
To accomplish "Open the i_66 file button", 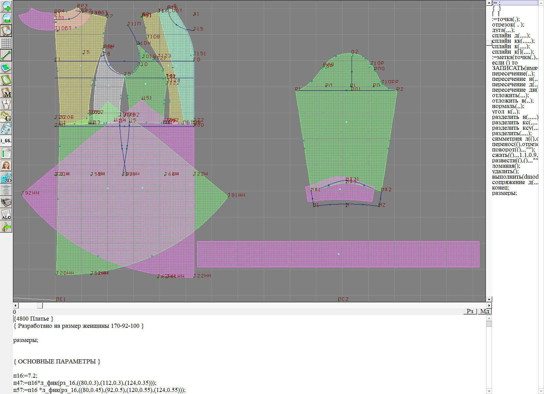I will tap(6, 141).
